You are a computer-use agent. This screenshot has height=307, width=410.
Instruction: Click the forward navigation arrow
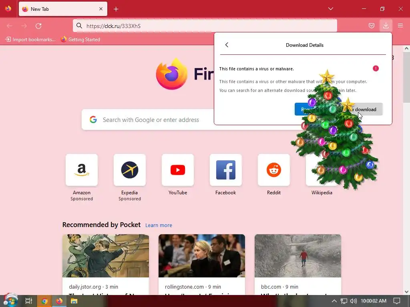(x=24, y=26)
